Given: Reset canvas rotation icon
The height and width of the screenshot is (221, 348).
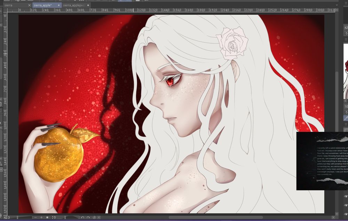Looking at the screenshot, I should coord(94,218).
